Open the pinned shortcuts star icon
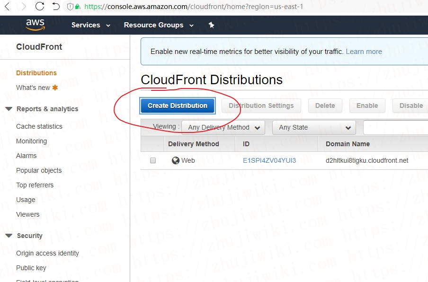This screenshot has width=428, height=282. tap(211, 25)
